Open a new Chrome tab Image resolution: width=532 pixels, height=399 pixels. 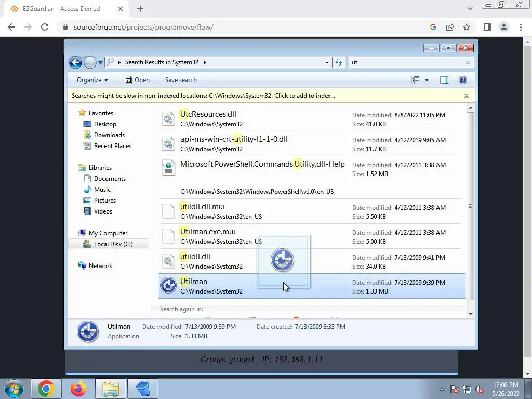[140, 9]
